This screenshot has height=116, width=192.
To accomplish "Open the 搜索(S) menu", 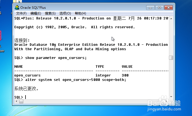I will [x=50, y=13].
